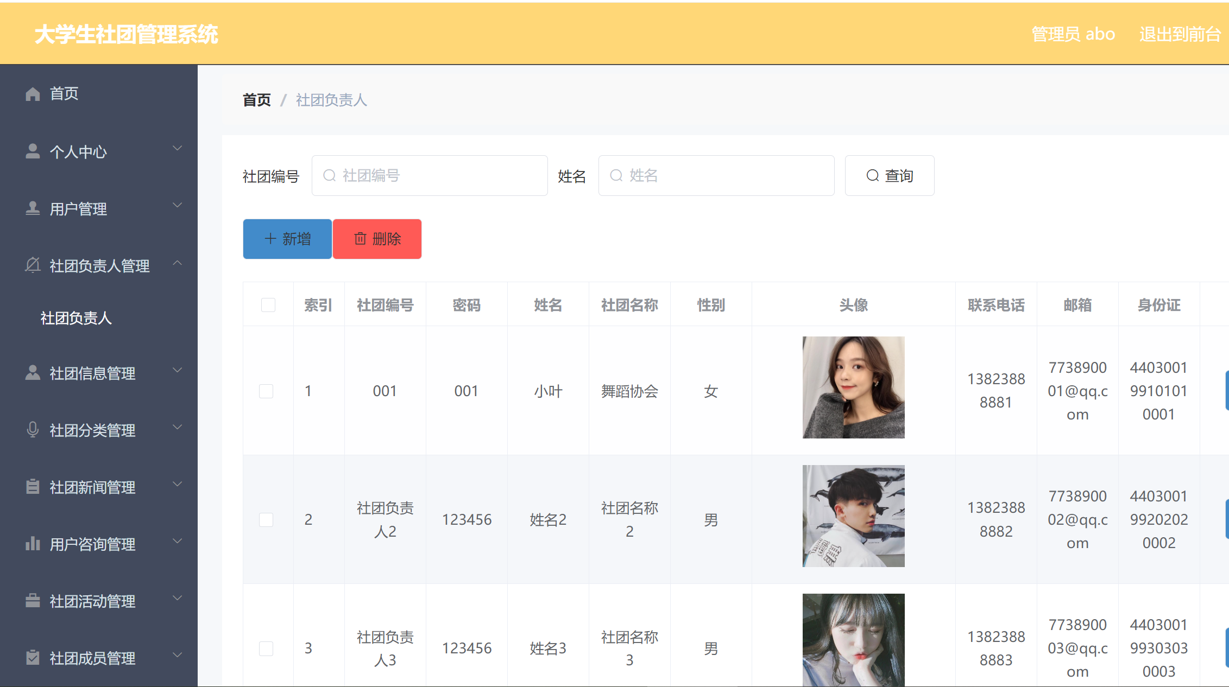The image size is (1229, 687).
Task: Expand the 社团信息管理 chevron
Action: pos(177,370)
